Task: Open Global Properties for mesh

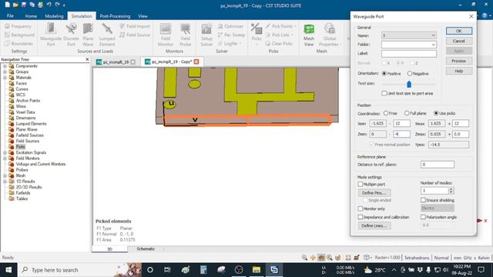Action: point(330,35)
